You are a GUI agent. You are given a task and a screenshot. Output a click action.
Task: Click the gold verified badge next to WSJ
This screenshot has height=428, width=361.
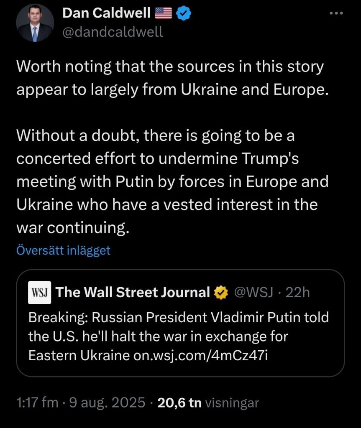click(x=220, y=293)
